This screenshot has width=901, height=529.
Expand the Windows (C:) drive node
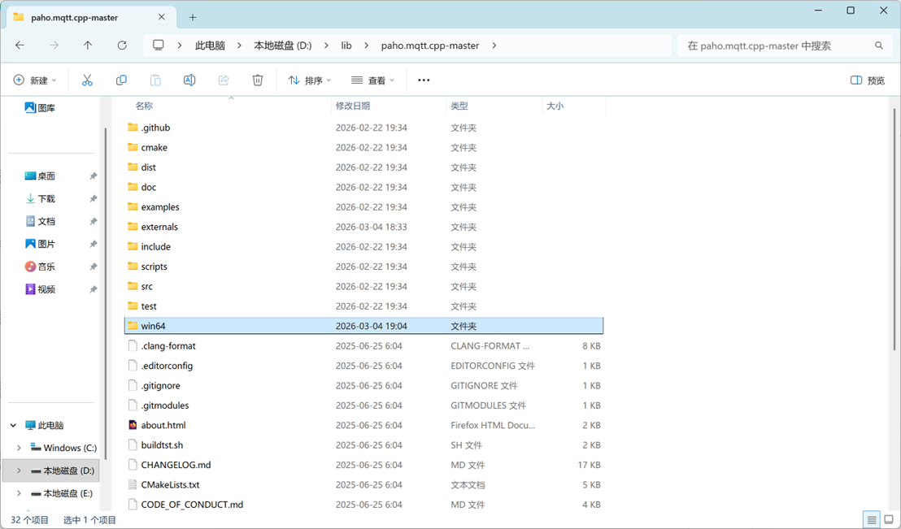click(x=19, y=448)
